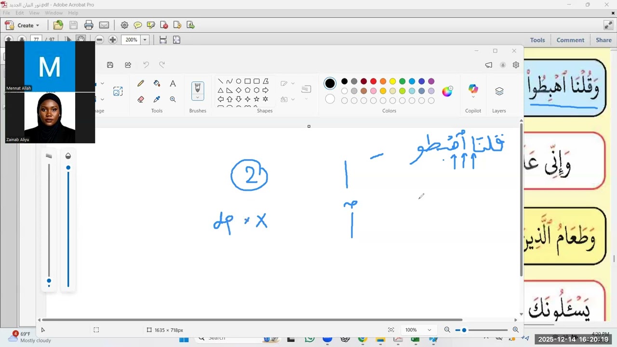Viewport: 617px width, 347px height.
Task: Open the Acrobat 200% zoom dropdown arrow
Action: [x=145, y=40]
